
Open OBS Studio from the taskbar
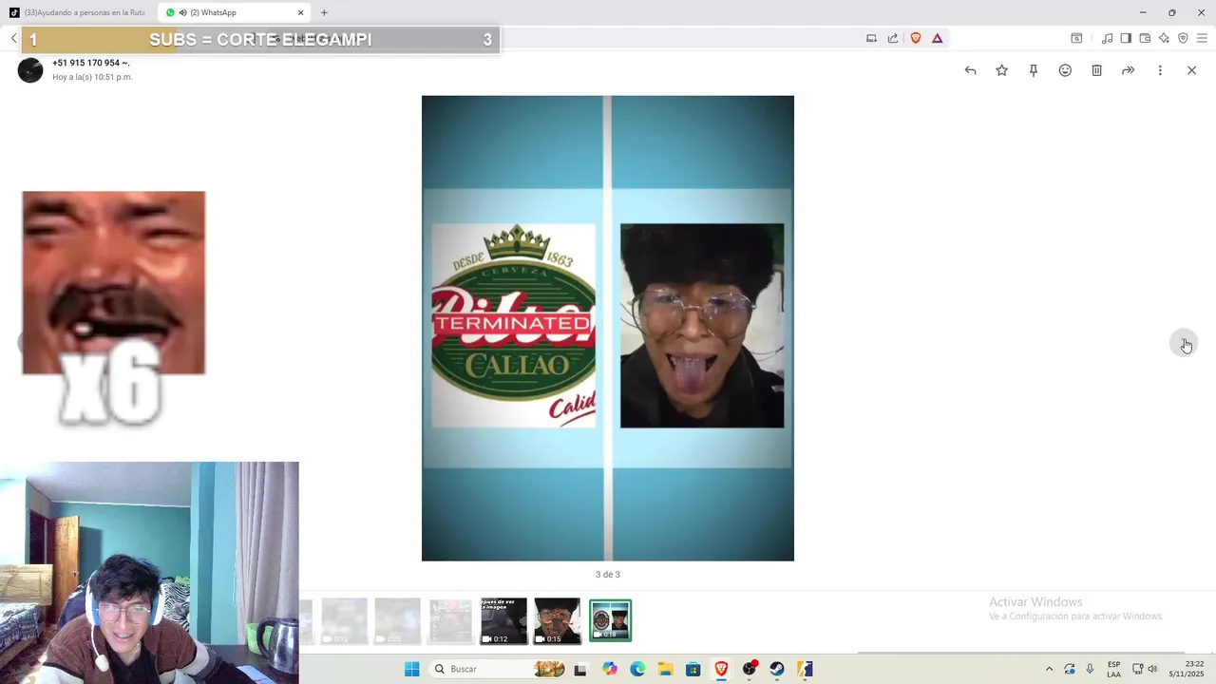click(749, 669)
